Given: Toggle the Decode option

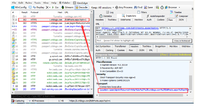Looking at the screenshot, I should [x=82, y=7].
